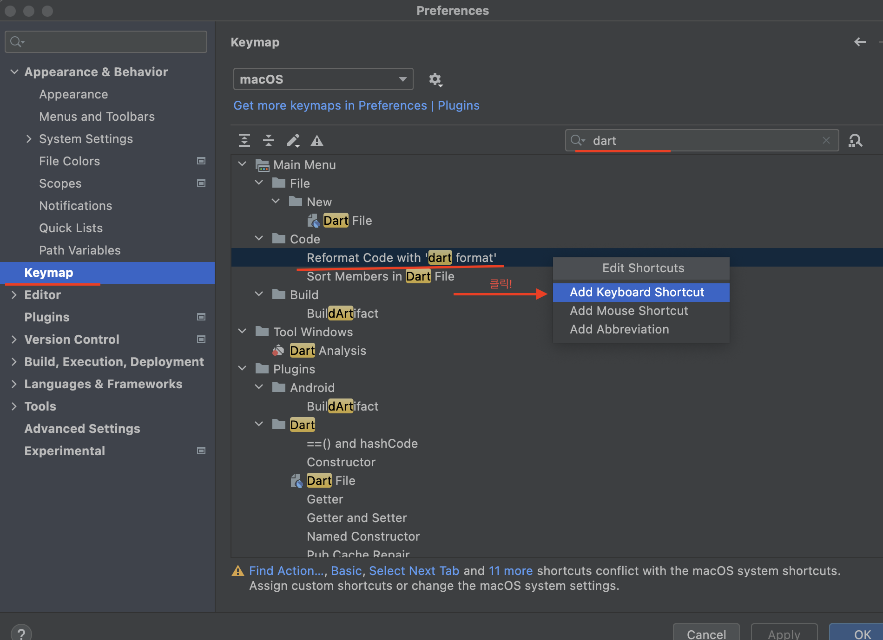This screenshot has width=883, height=640.
Task: Expand the Tools section arrow
Action: (x=14, y=406)
